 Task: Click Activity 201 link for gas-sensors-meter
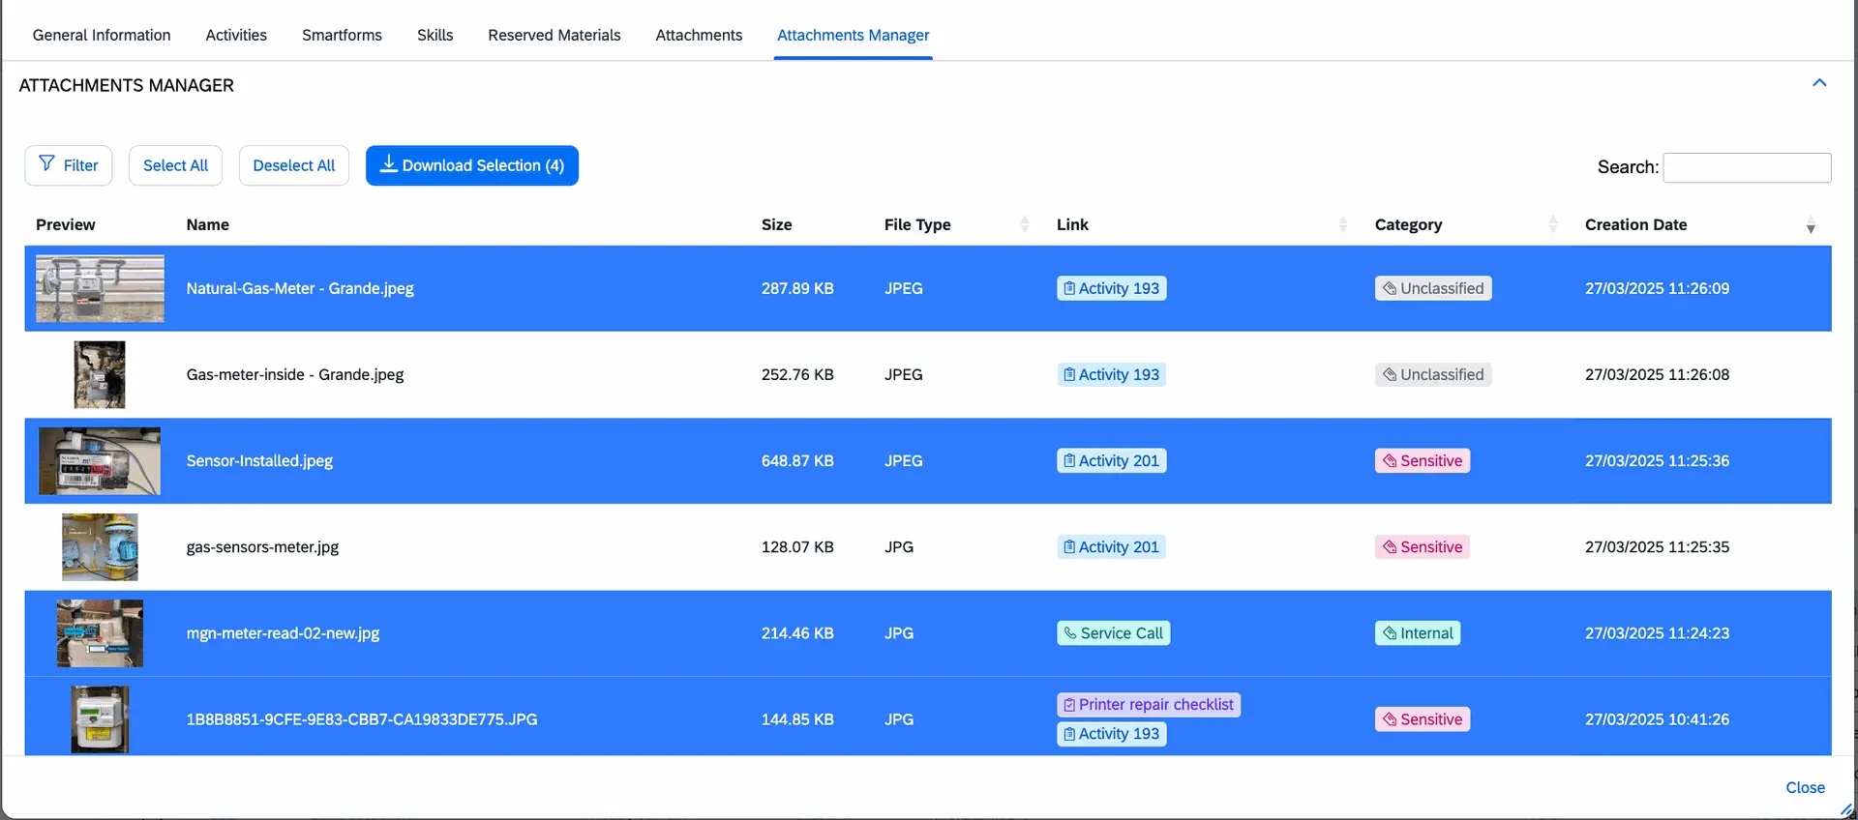tap(1111, 547)
